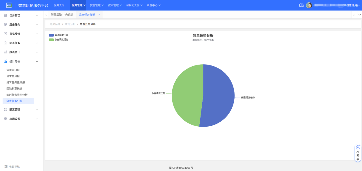Click the 历史任务 clock icon
Screen dimensions: 362x171
pos(5,24)
